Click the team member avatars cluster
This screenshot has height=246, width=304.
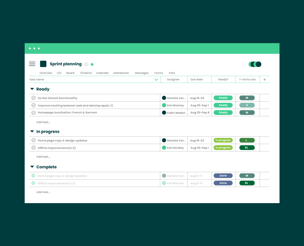click(255, 64)
